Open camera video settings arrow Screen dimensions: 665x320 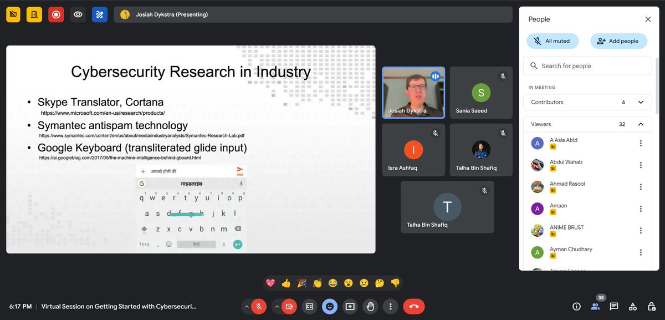click(x=277, y=306)
